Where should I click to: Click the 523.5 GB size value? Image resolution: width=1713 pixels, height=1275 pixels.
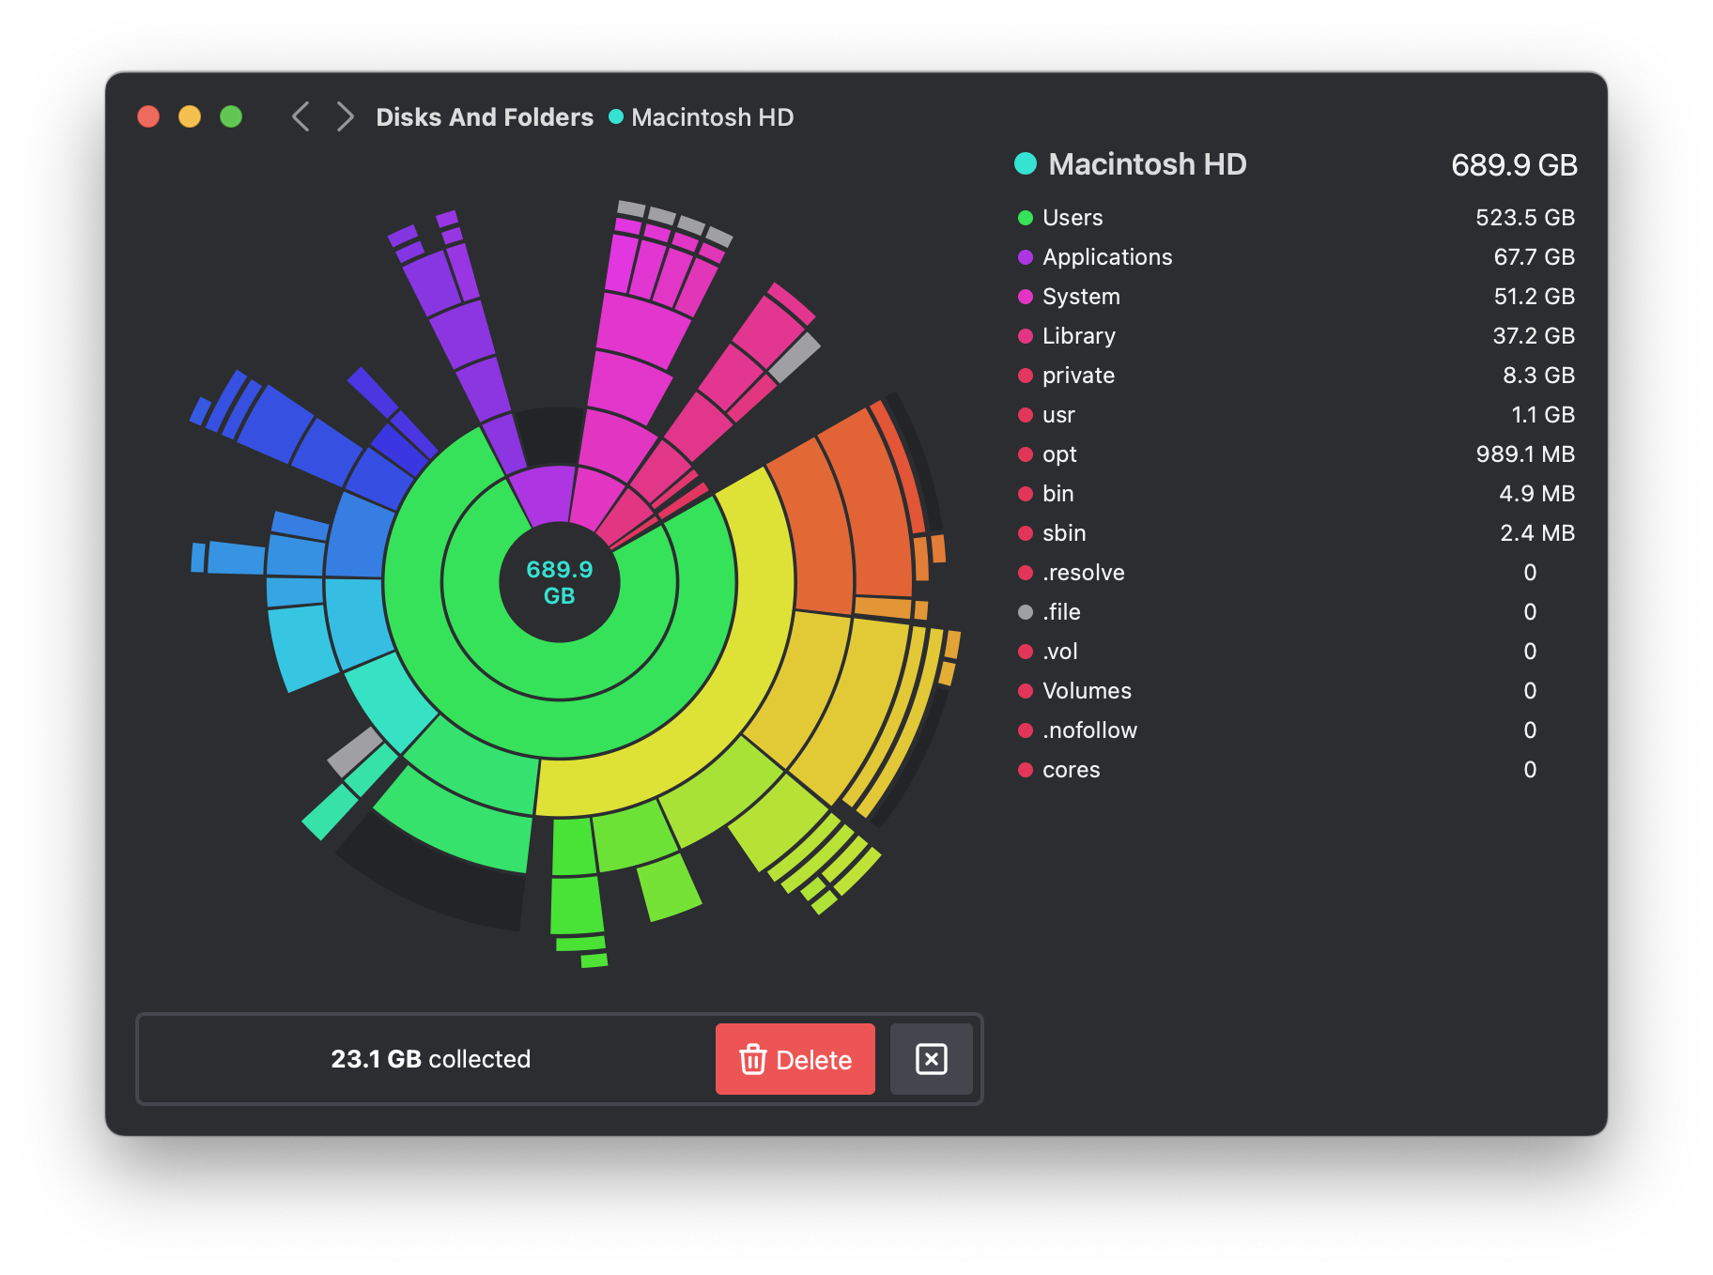[x=1525, y=218]
